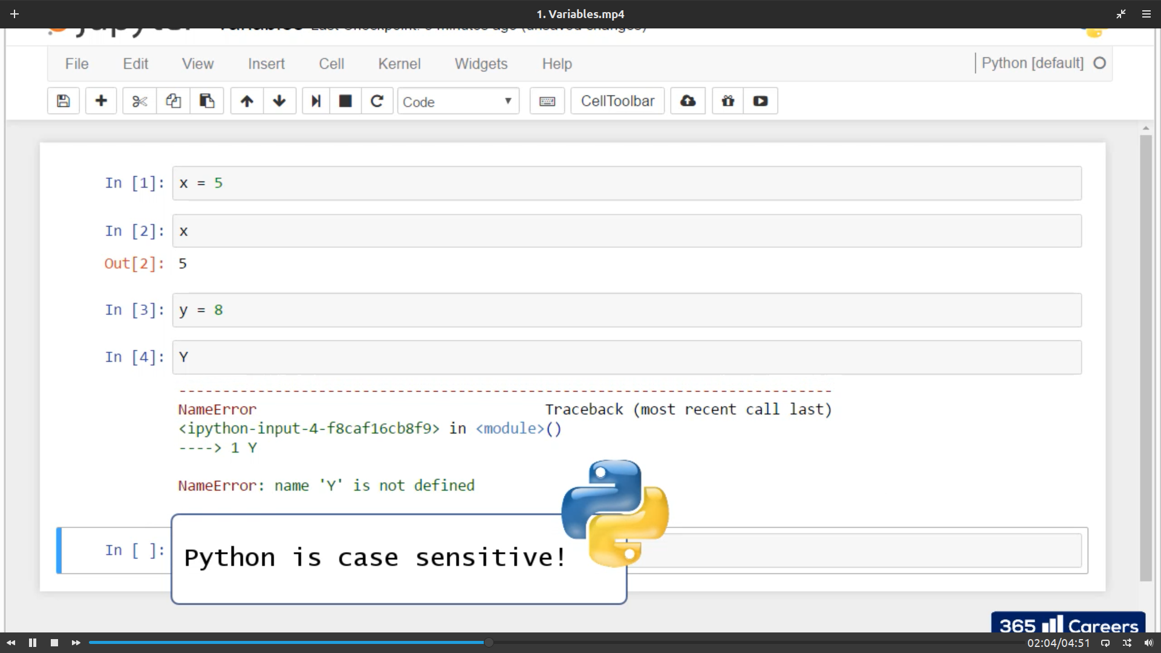Toggle loop playback in video player

[x=1105, y=643]
